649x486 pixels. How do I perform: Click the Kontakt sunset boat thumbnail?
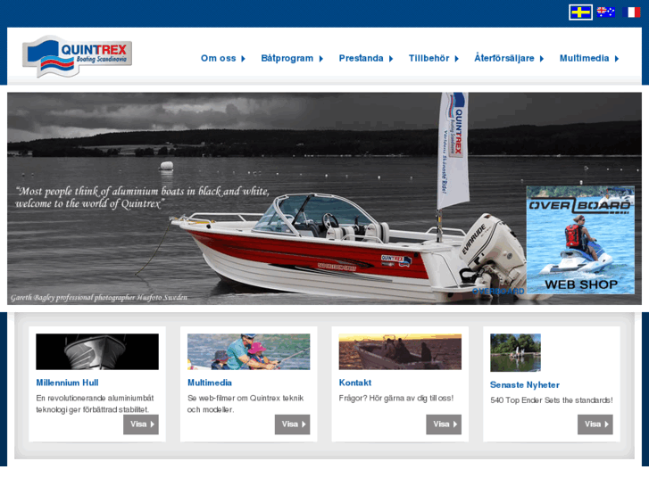(x=400, y=351)
